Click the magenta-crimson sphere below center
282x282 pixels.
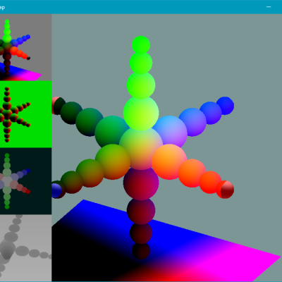(x=141, y=183)
